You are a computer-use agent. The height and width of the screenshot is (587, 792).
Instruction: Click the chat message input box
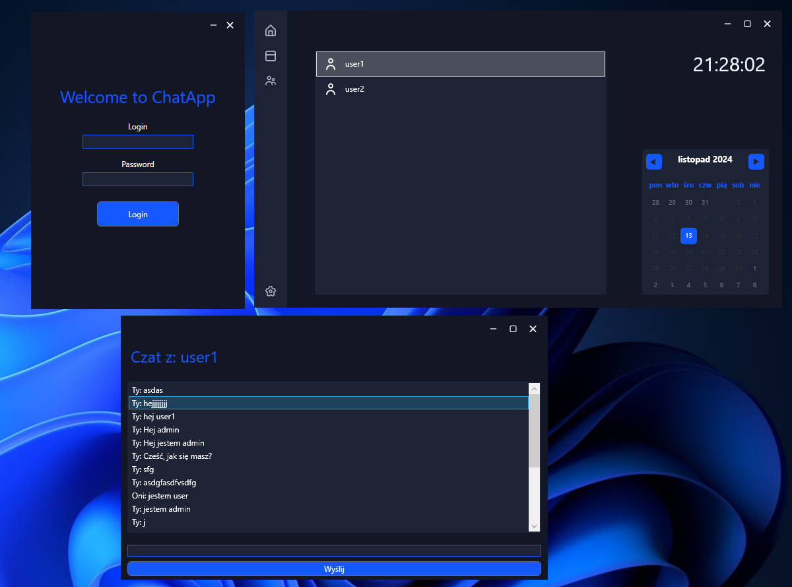[x=334, y=551]
